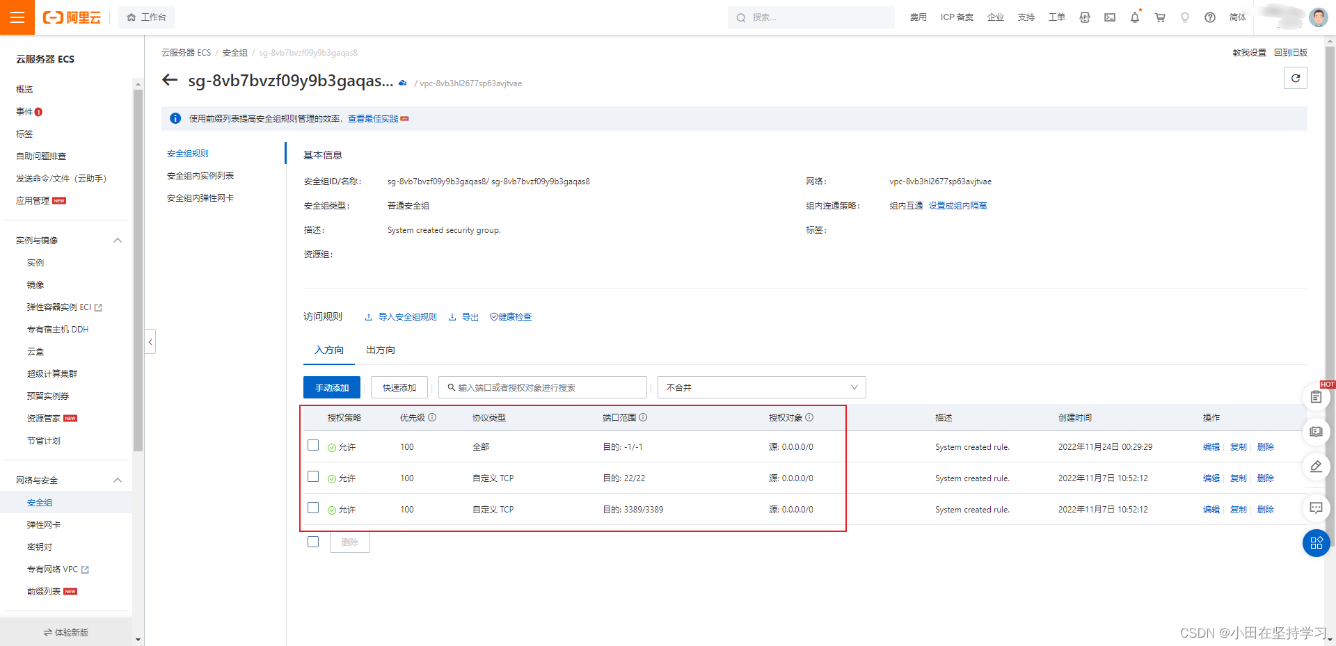The height and width of the screenshot is (646, 1336).
Task: Refresh the security group page
Action: 1295,78
